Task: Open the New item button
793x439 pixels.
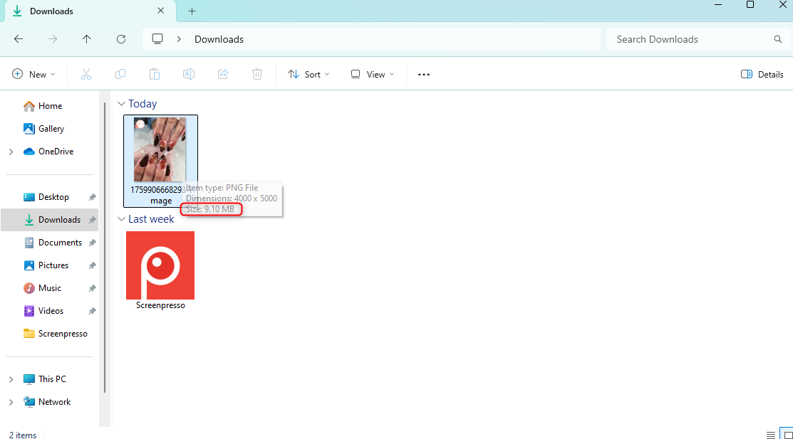Action: click(x=33, y=74)
